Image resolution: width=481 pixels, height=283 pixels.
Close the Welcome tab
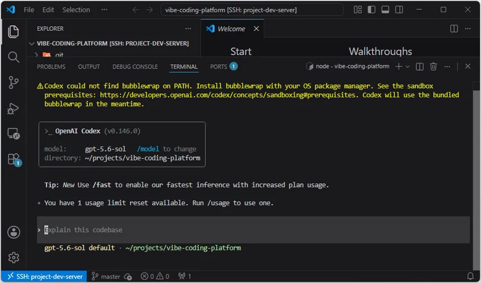[256, 29]
